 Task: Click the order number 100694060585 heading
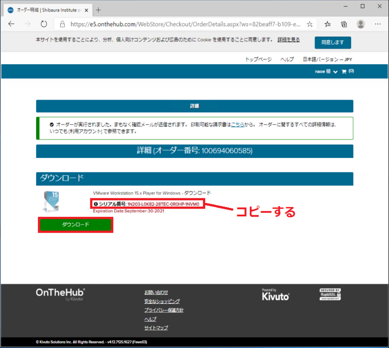point(195,151)
